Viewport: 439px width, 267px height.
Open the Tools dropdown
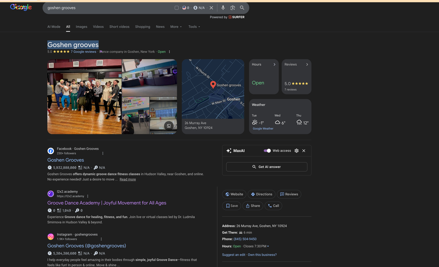pos(194,27)
